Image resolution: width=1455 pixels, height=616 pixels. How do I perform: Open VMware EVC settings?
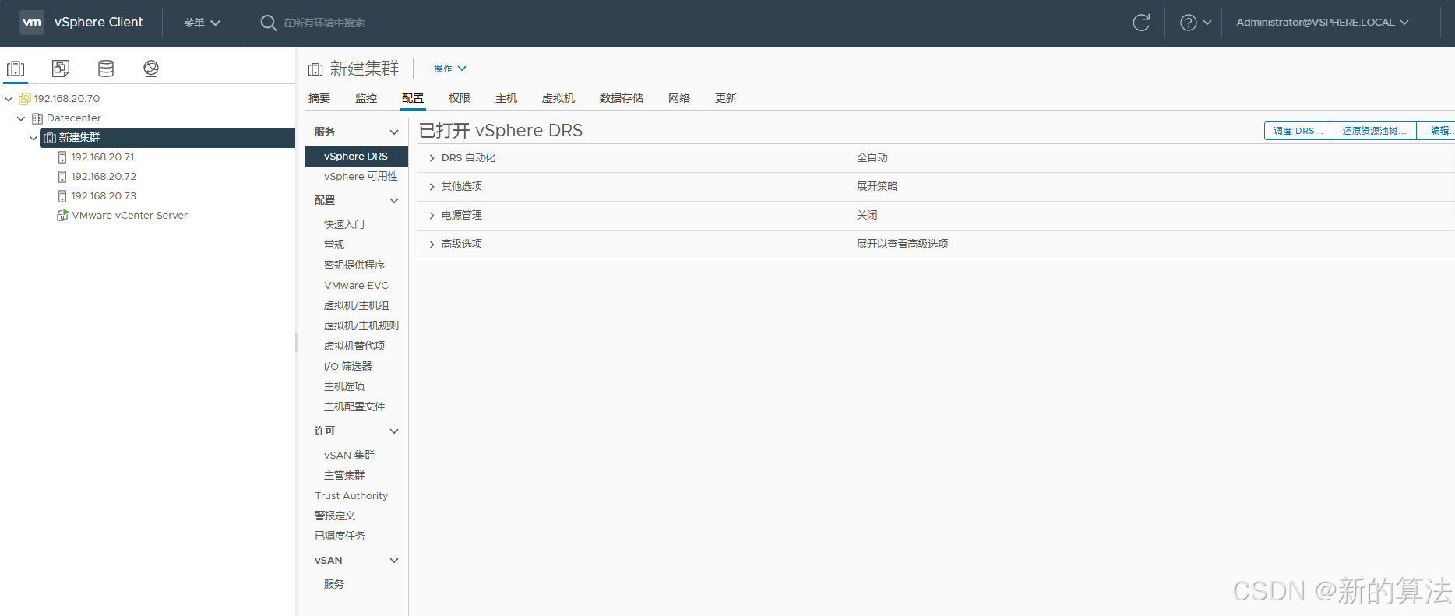tap(356, 285)
